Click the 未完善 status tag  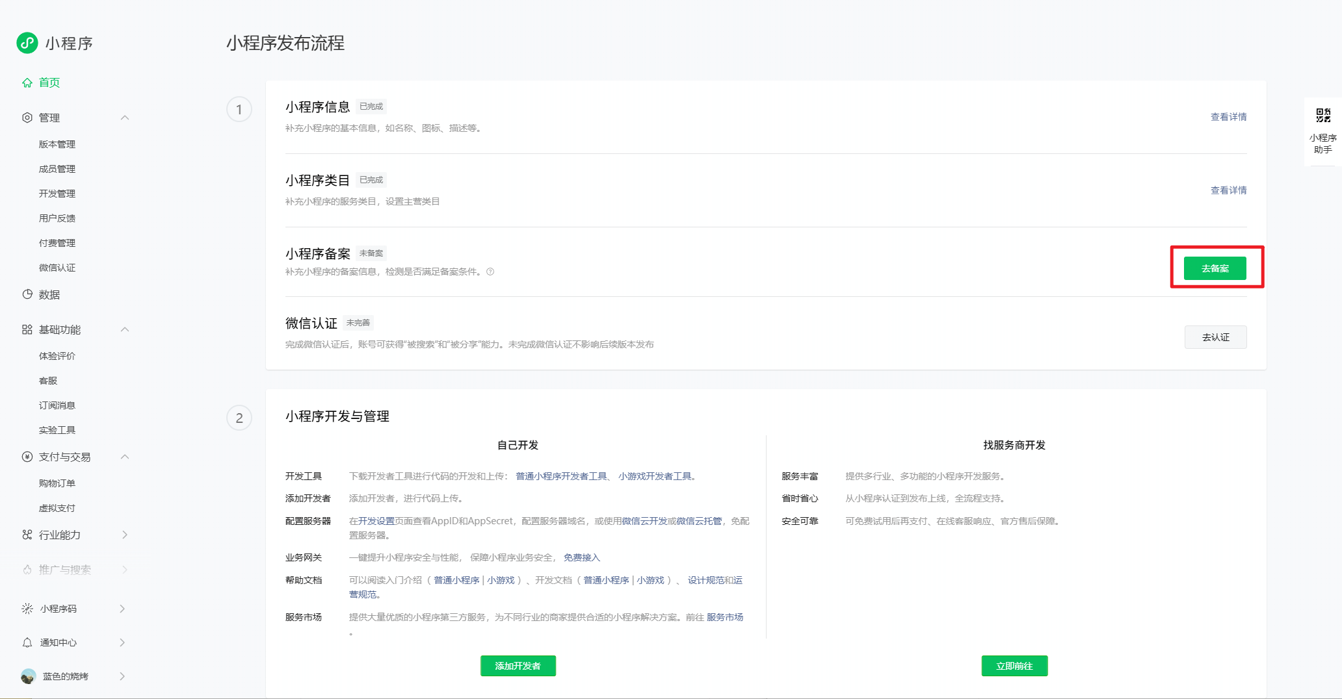pyautogui.click(x=358, y=323)
